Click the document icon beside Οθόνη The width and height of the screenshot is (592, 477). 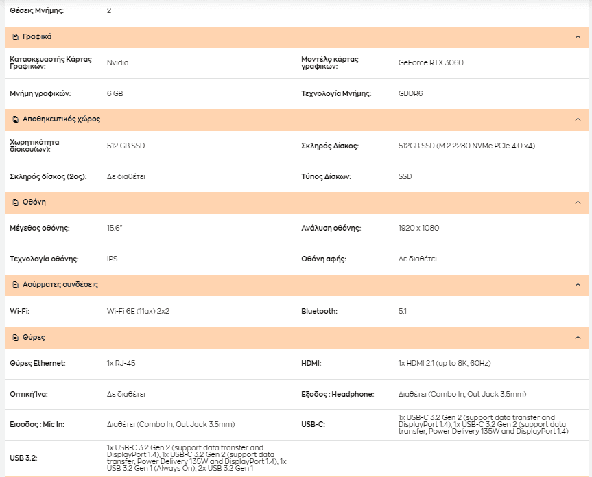coord(16,202)
